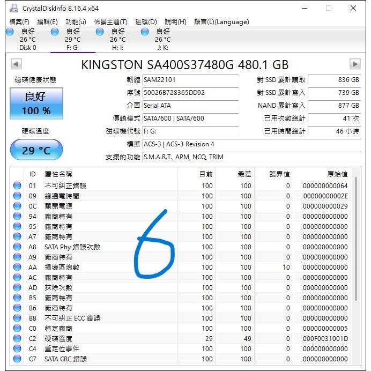Click the 41 次 power on count
This screenshot has width=371, height=371.
click(334, 118)
